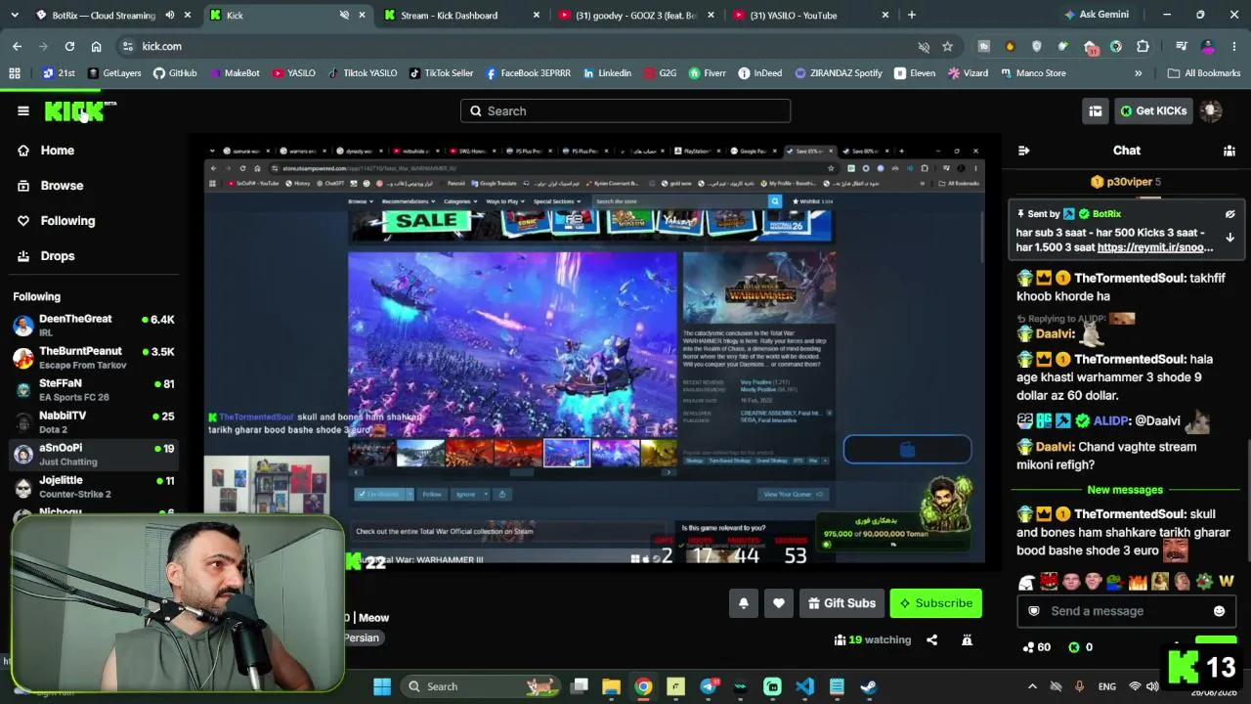Open the Kick theatre layout icon
This screenshot has height=704, width=1251.
[1096, 110]
